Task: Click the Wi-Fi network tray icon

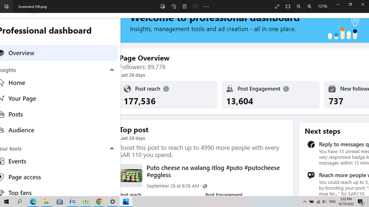Action: point(318,202)
